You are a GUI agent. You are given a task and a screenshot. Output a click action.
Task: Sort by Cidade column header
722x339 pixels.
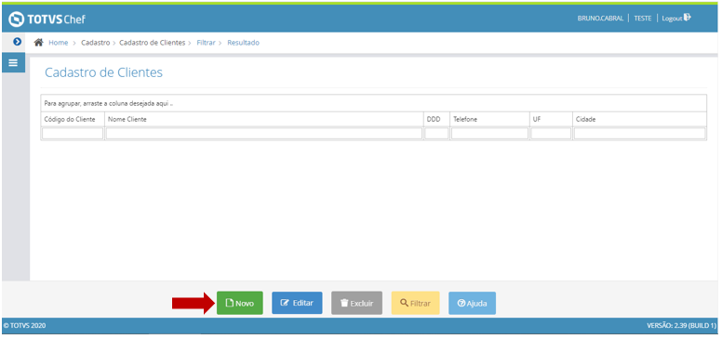point(639,119)
